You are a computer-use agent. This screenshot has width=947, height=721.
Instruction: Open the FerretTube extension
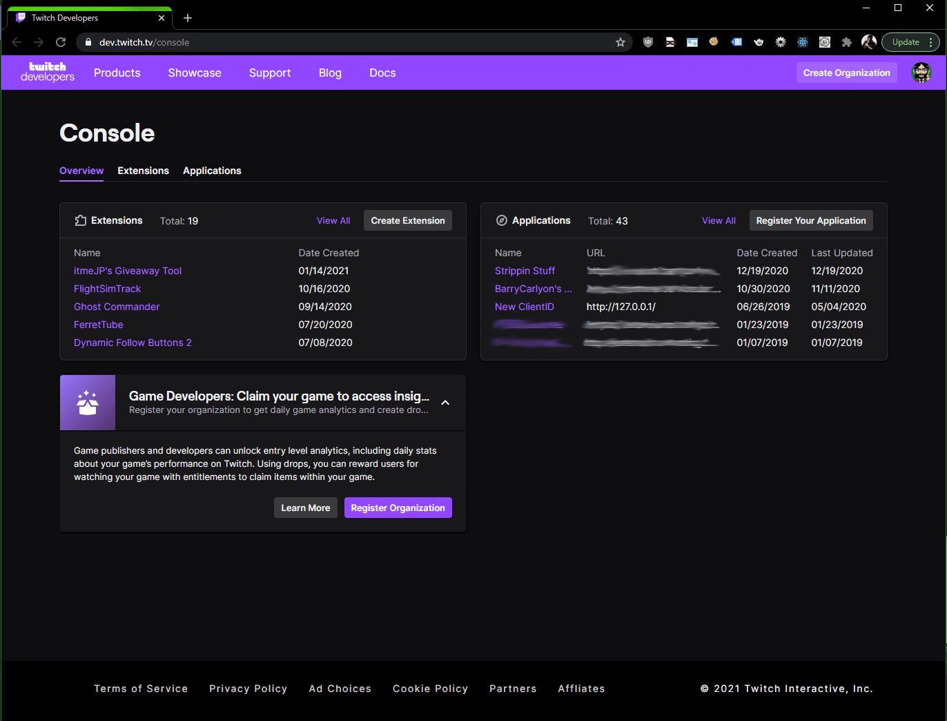pyautogui.click(x=99, y=325)
